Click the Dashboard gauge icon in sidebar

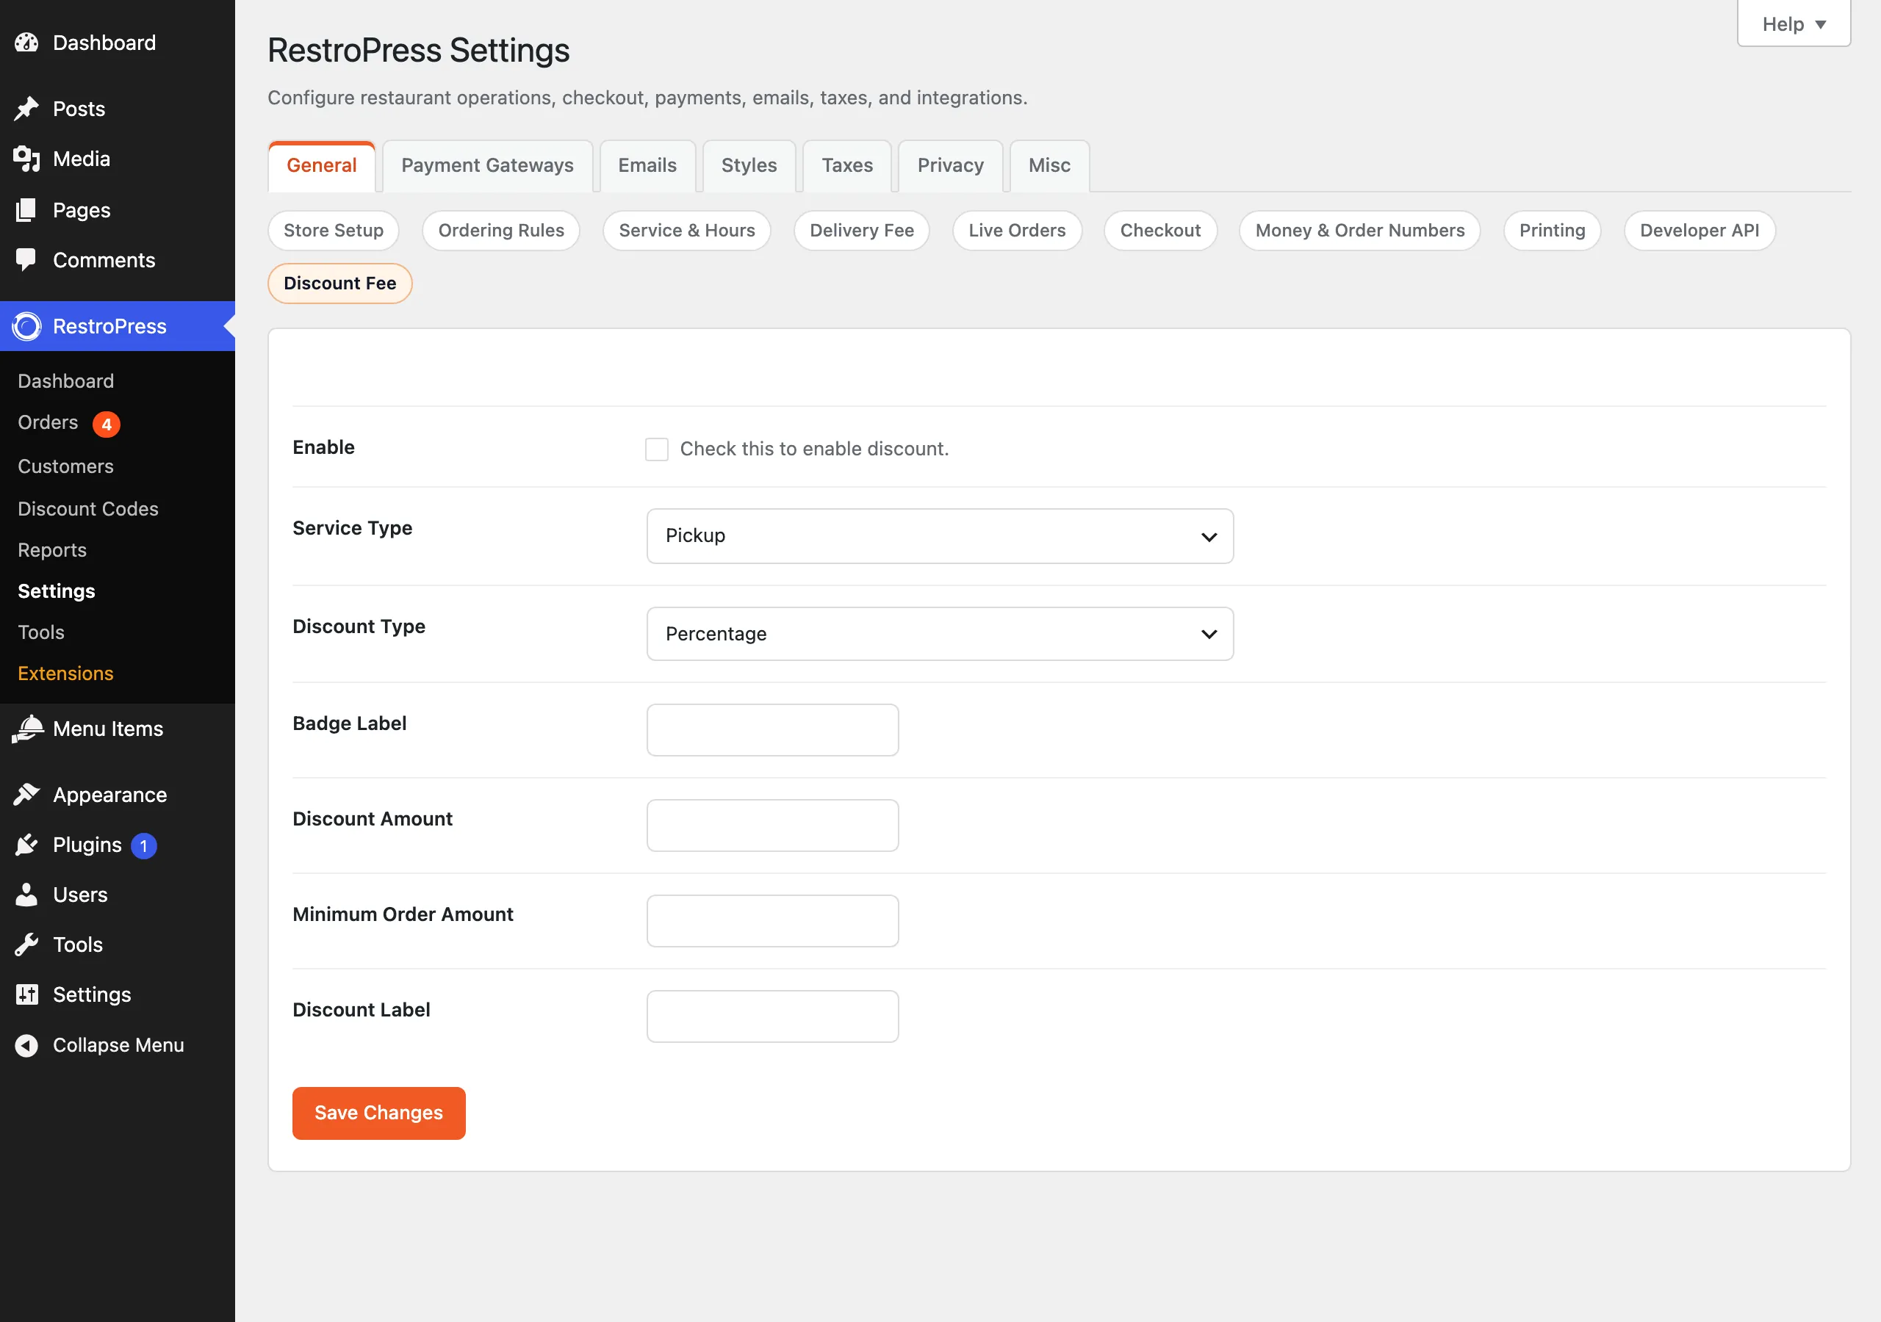click(x=26, y=43)
